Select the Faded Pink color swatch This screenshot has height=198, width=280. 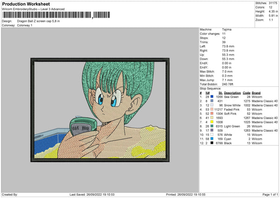coord(212,109)
